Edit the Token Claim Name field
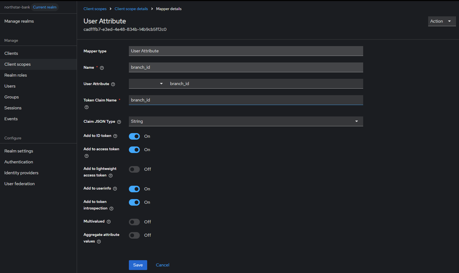 (246, 100)
